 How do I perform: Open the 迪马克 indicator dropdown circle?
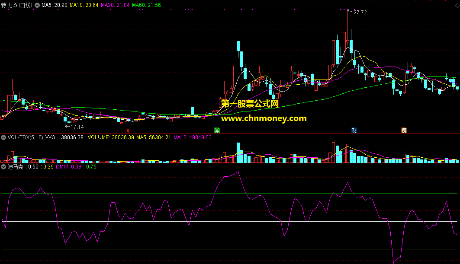3,167
